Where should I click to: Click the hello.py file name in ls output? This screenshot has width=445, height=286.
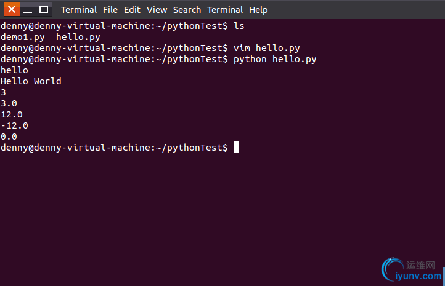[78, 38]
